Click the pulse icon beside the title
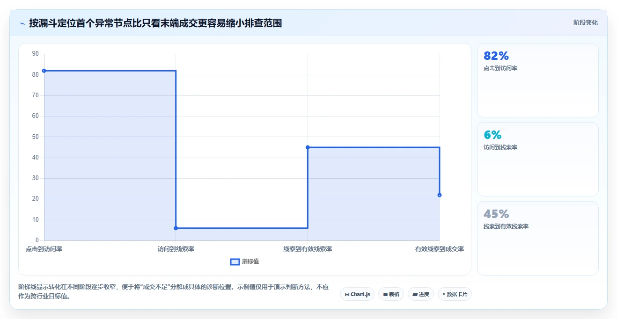617x319 pixels. pos(22,23)
